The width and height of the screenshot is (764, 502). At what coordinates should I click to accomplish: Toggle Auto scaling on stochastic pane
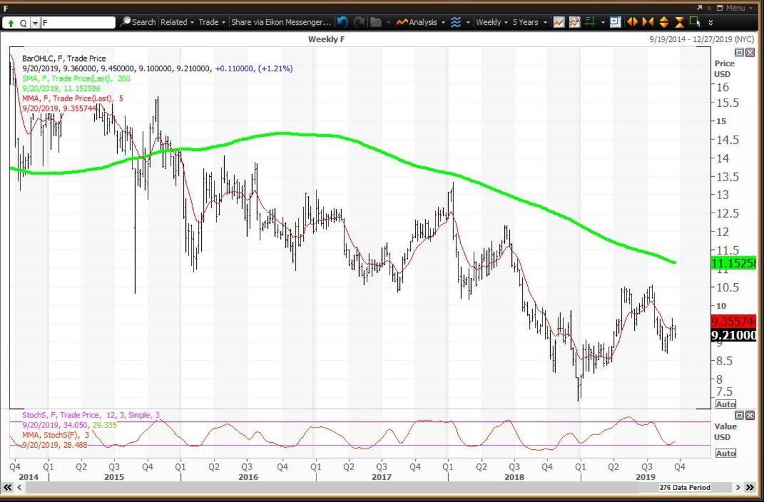[x=725, y=454]
